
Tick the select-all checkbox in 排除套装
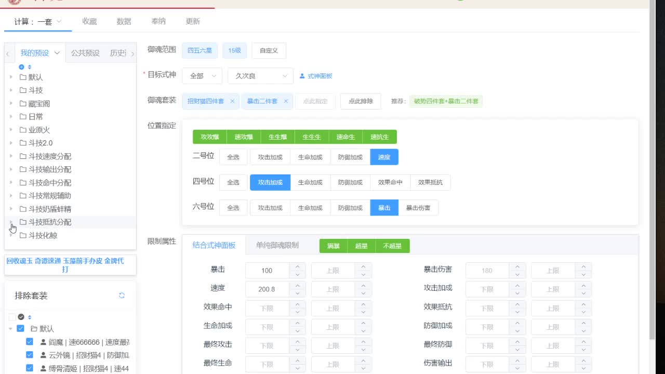12,317
